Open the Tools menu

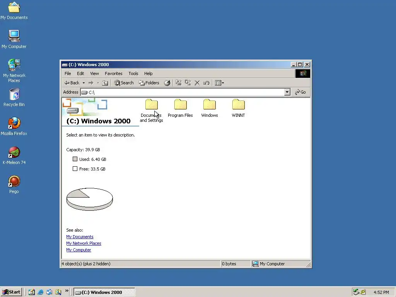[x=133, y=73]
